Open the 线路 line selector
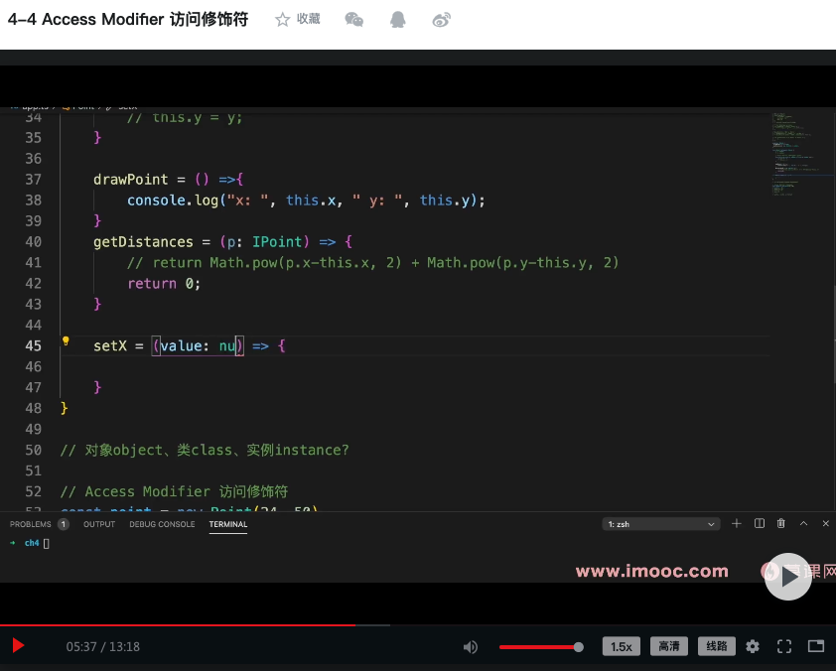 (717, 646)
